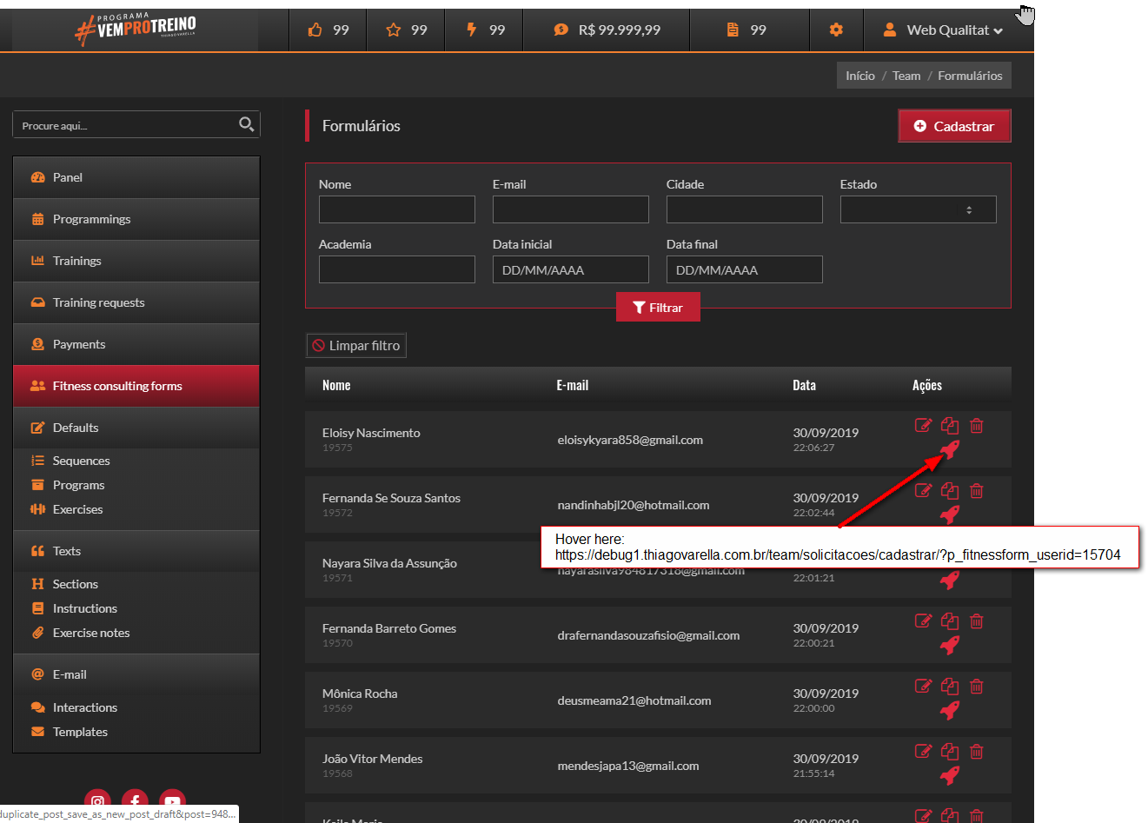Open the star favorites counter
Screen dimensions: 1148x823
tap(406, 30)
